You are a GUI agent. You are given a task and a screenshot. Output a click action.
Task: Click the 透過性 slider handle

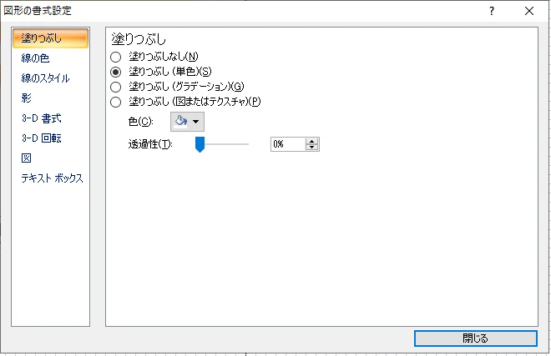click(200, 144)
